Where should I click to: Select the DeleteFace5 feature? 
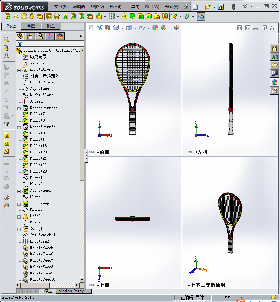pos(41,248)
